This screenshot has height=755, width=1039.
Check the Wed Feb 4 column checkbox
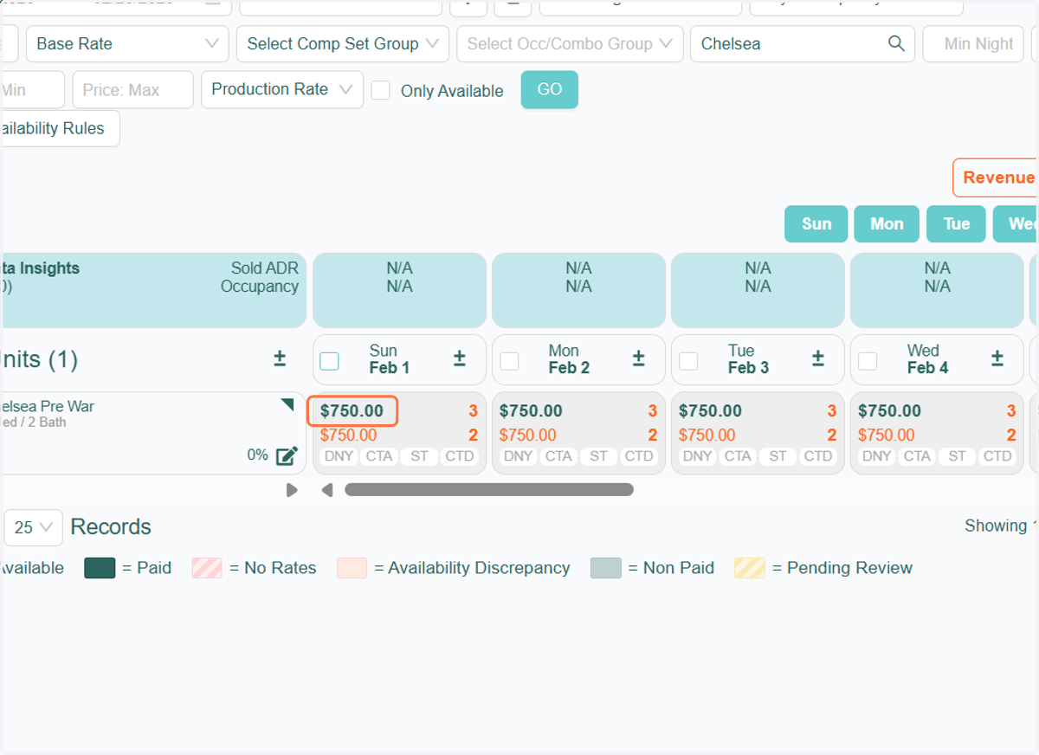[x=868, y=360]
